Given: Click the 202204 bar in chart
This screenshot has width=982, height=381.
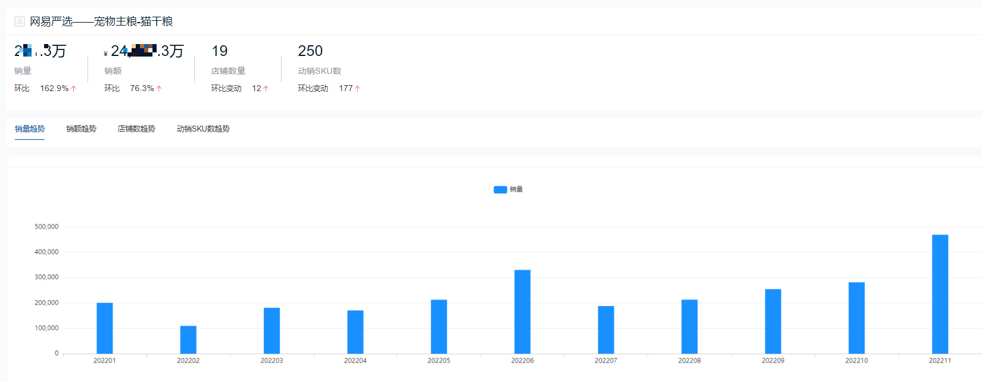Looking at the screenshot, I should coord(356,332).
